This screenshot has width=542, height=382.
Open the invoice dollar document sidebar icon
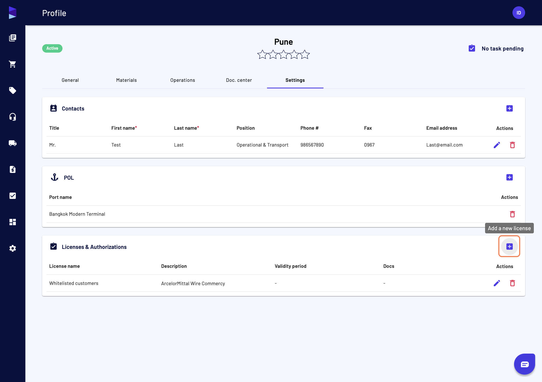pyautogui.click(x=13, y=169)
